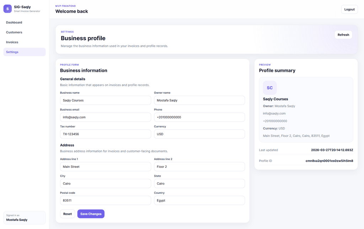
Task: Open the Dashboard page
Action: 14,22
